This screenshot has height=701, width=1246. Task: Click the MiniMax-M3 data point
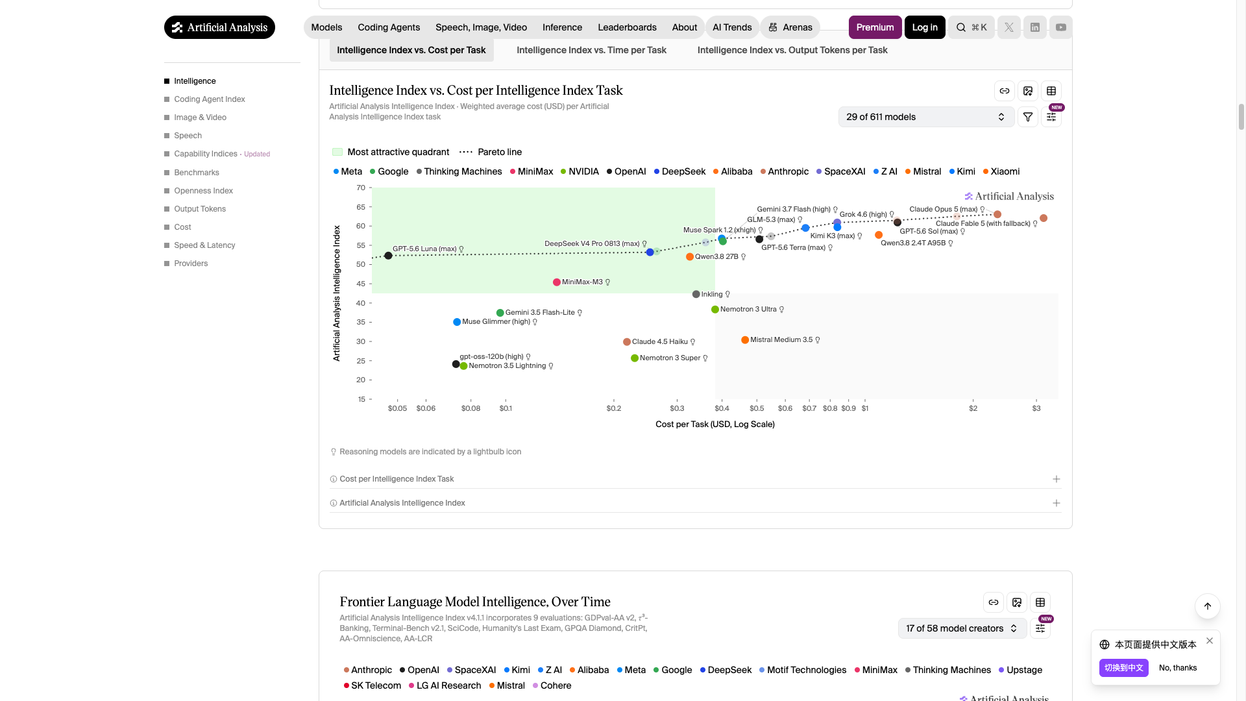pos(556,282)
